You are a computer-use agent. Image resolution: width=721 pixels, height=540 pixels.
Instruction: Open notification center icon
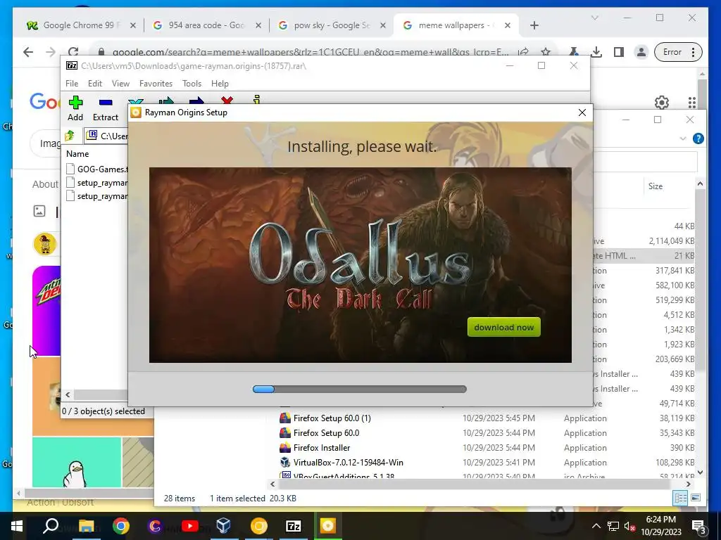(x=698, y=526)
